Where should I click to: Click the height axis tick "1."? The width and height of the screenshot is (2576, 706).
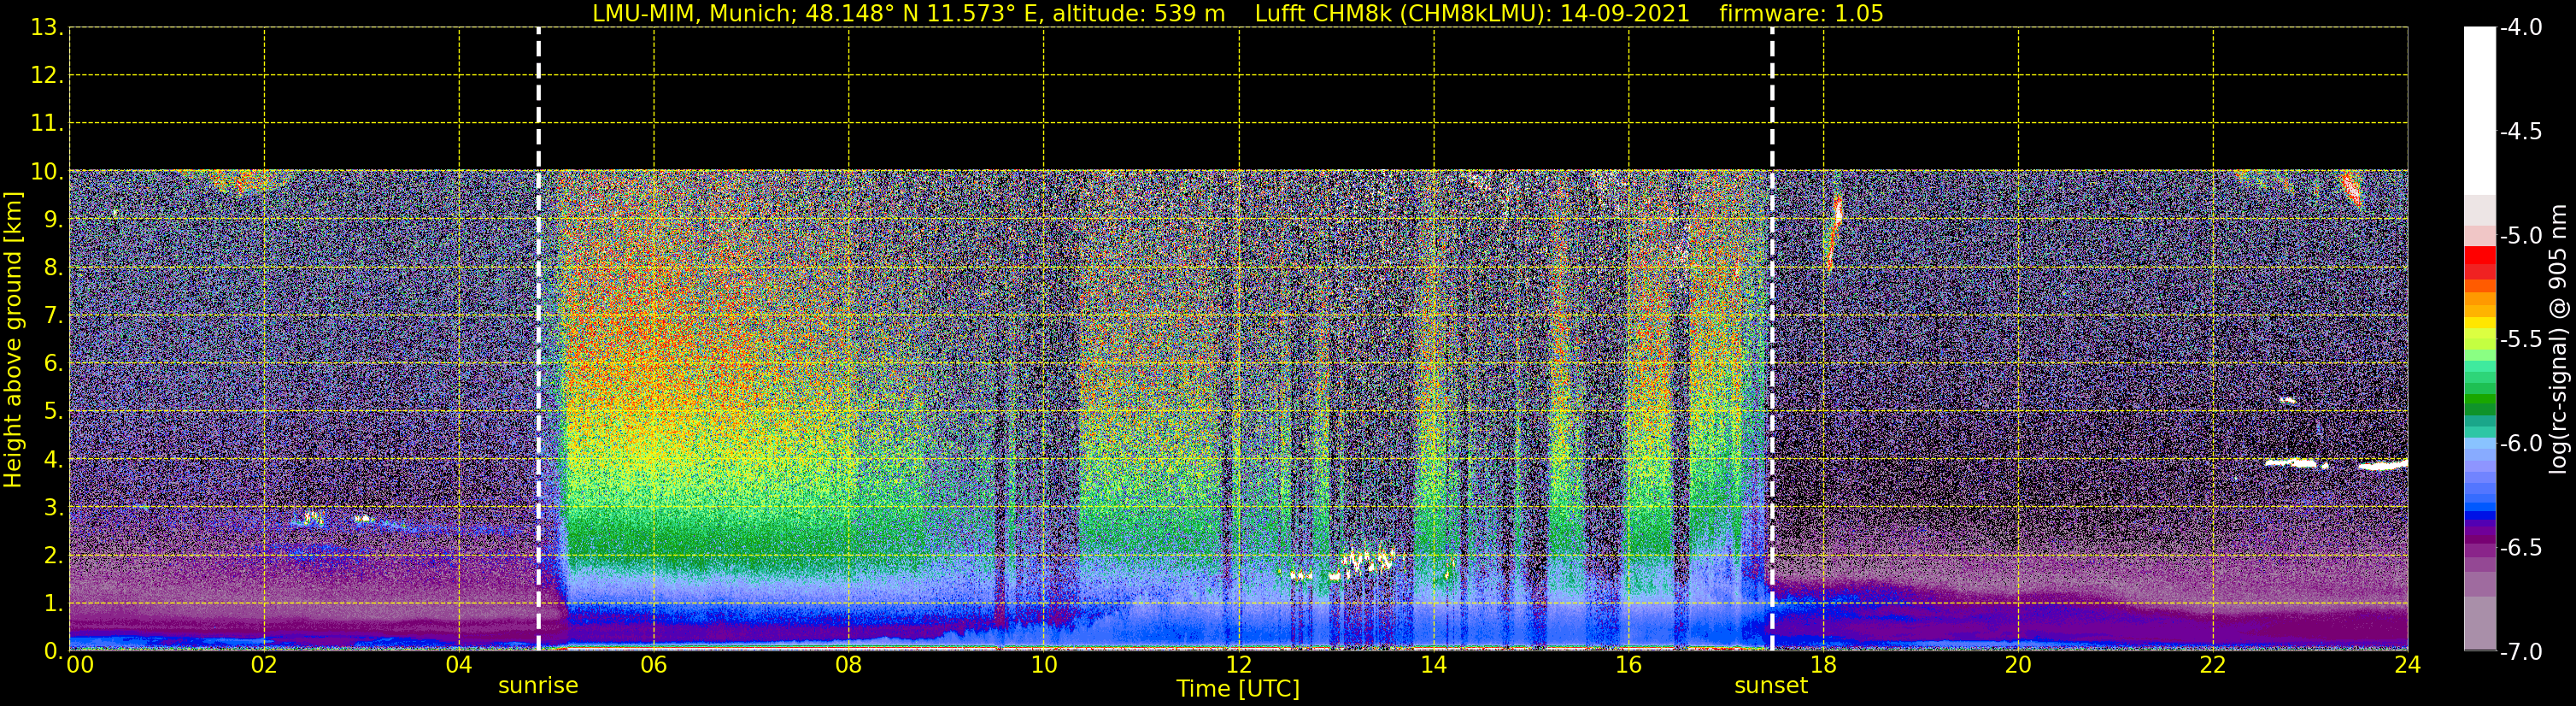[x=53, y=604]
